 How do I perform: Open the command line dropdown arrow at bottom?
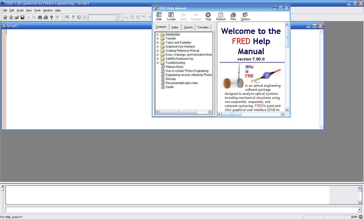pos(359,210)
